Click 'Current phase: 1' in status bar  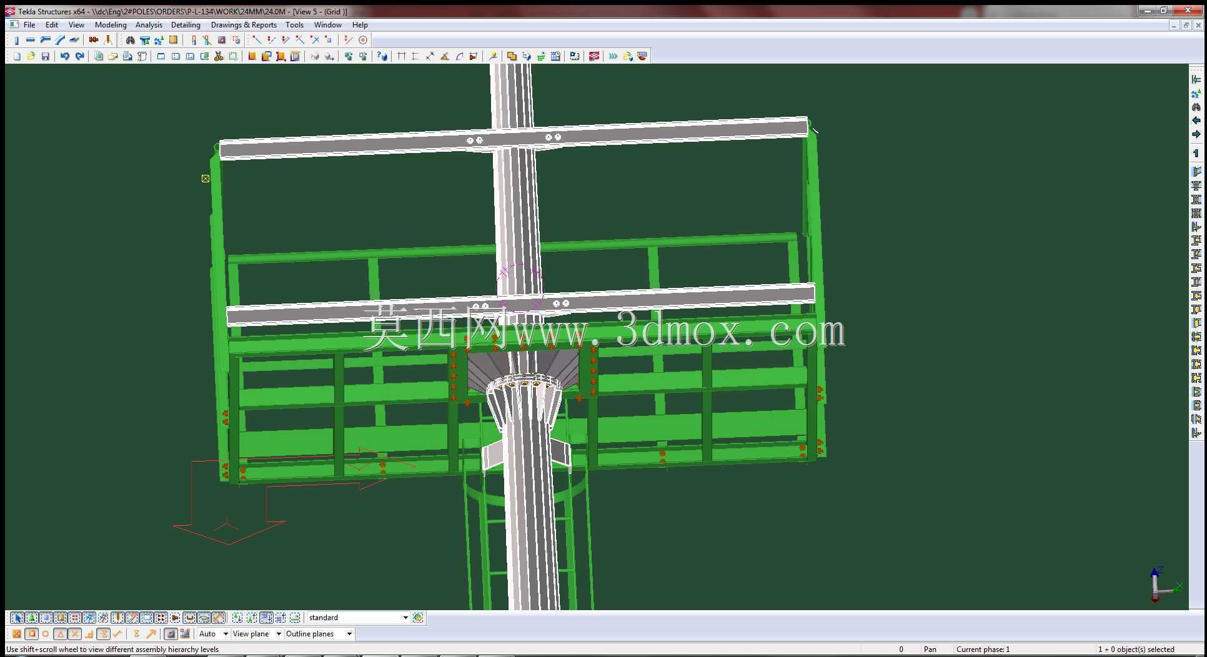[983, 650]
